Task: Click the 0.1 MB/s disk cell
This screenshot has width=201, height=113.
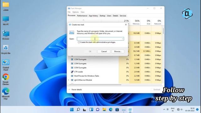Action: click(146, 51)
